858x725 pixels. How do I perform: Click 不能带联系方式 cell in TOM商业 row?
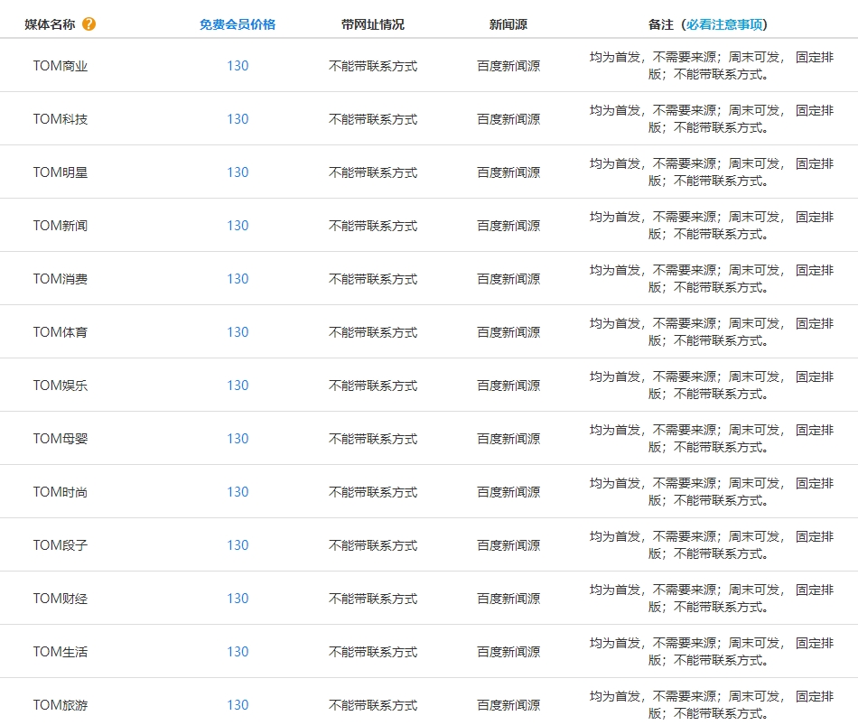pyautogui.click(x=373, y=66)
